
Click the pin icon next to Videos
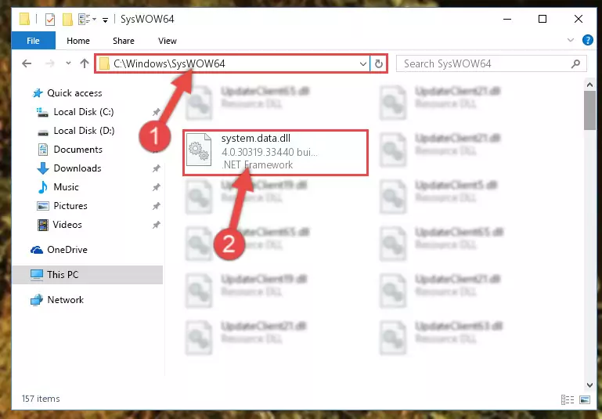click(156, 225)
